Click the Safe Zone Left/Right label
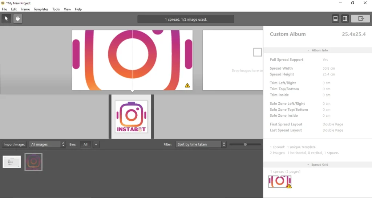This screenshot has height=198, width=372. click(287, 103)
